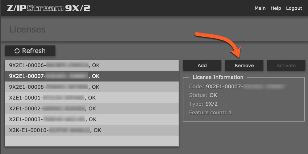Select the highlighted 9X2E1-00007 license row
The height and width of the screenshot is (154, 308).
(x=54, y=76)
